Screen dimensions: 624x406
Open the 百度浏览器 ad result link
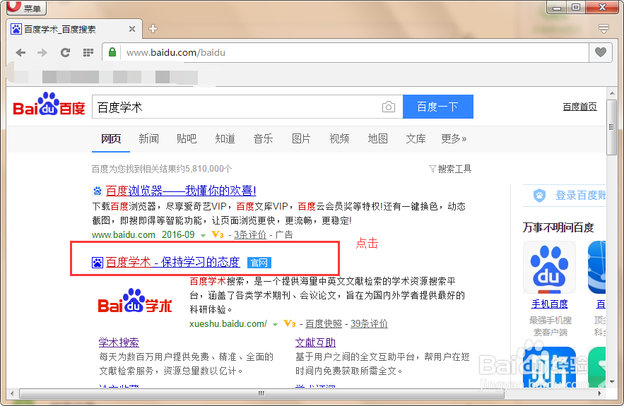181,191
